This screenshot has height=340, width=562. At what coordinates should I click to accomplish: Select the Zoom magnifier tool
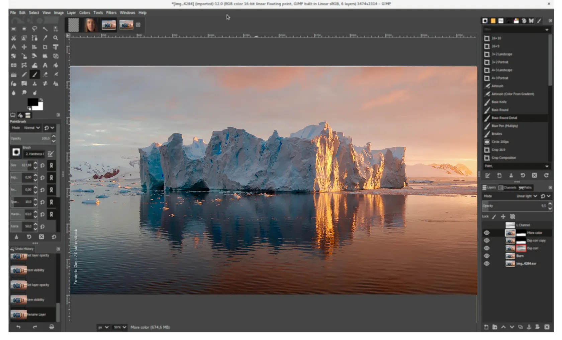point(56,38)
